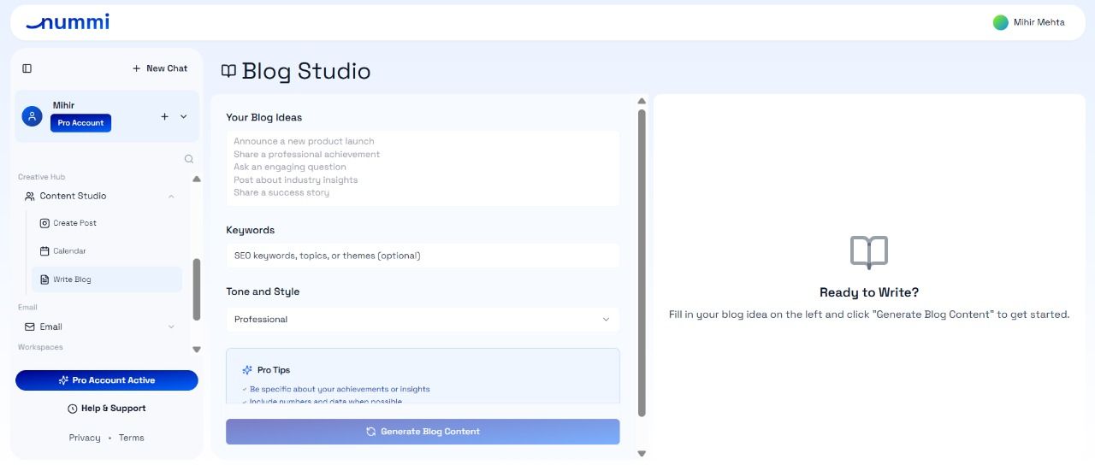This screenshot has height=465, width=1095.
Task: Click the Content Studio people icon
Action: (30, 197)
